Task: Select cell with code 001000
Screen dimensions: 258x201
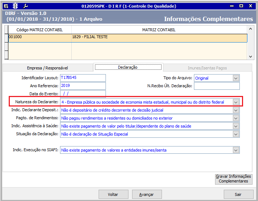Action: coord(40,38)
